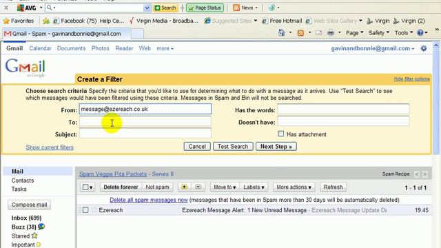Open the Favorites star button
This screenshot has width=441, height=248.
[19, 21]
